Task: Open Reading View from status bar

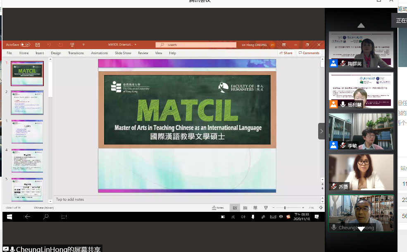Action: tap(255, 208)
